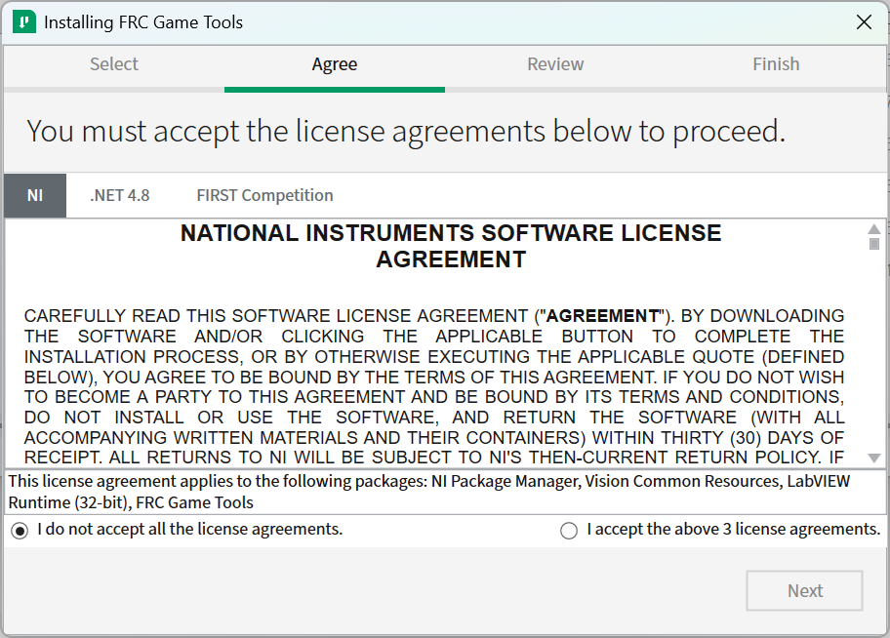Click inside the license agreement text area
This screenshot has width=890, height=638.
(x=439, y=361)
